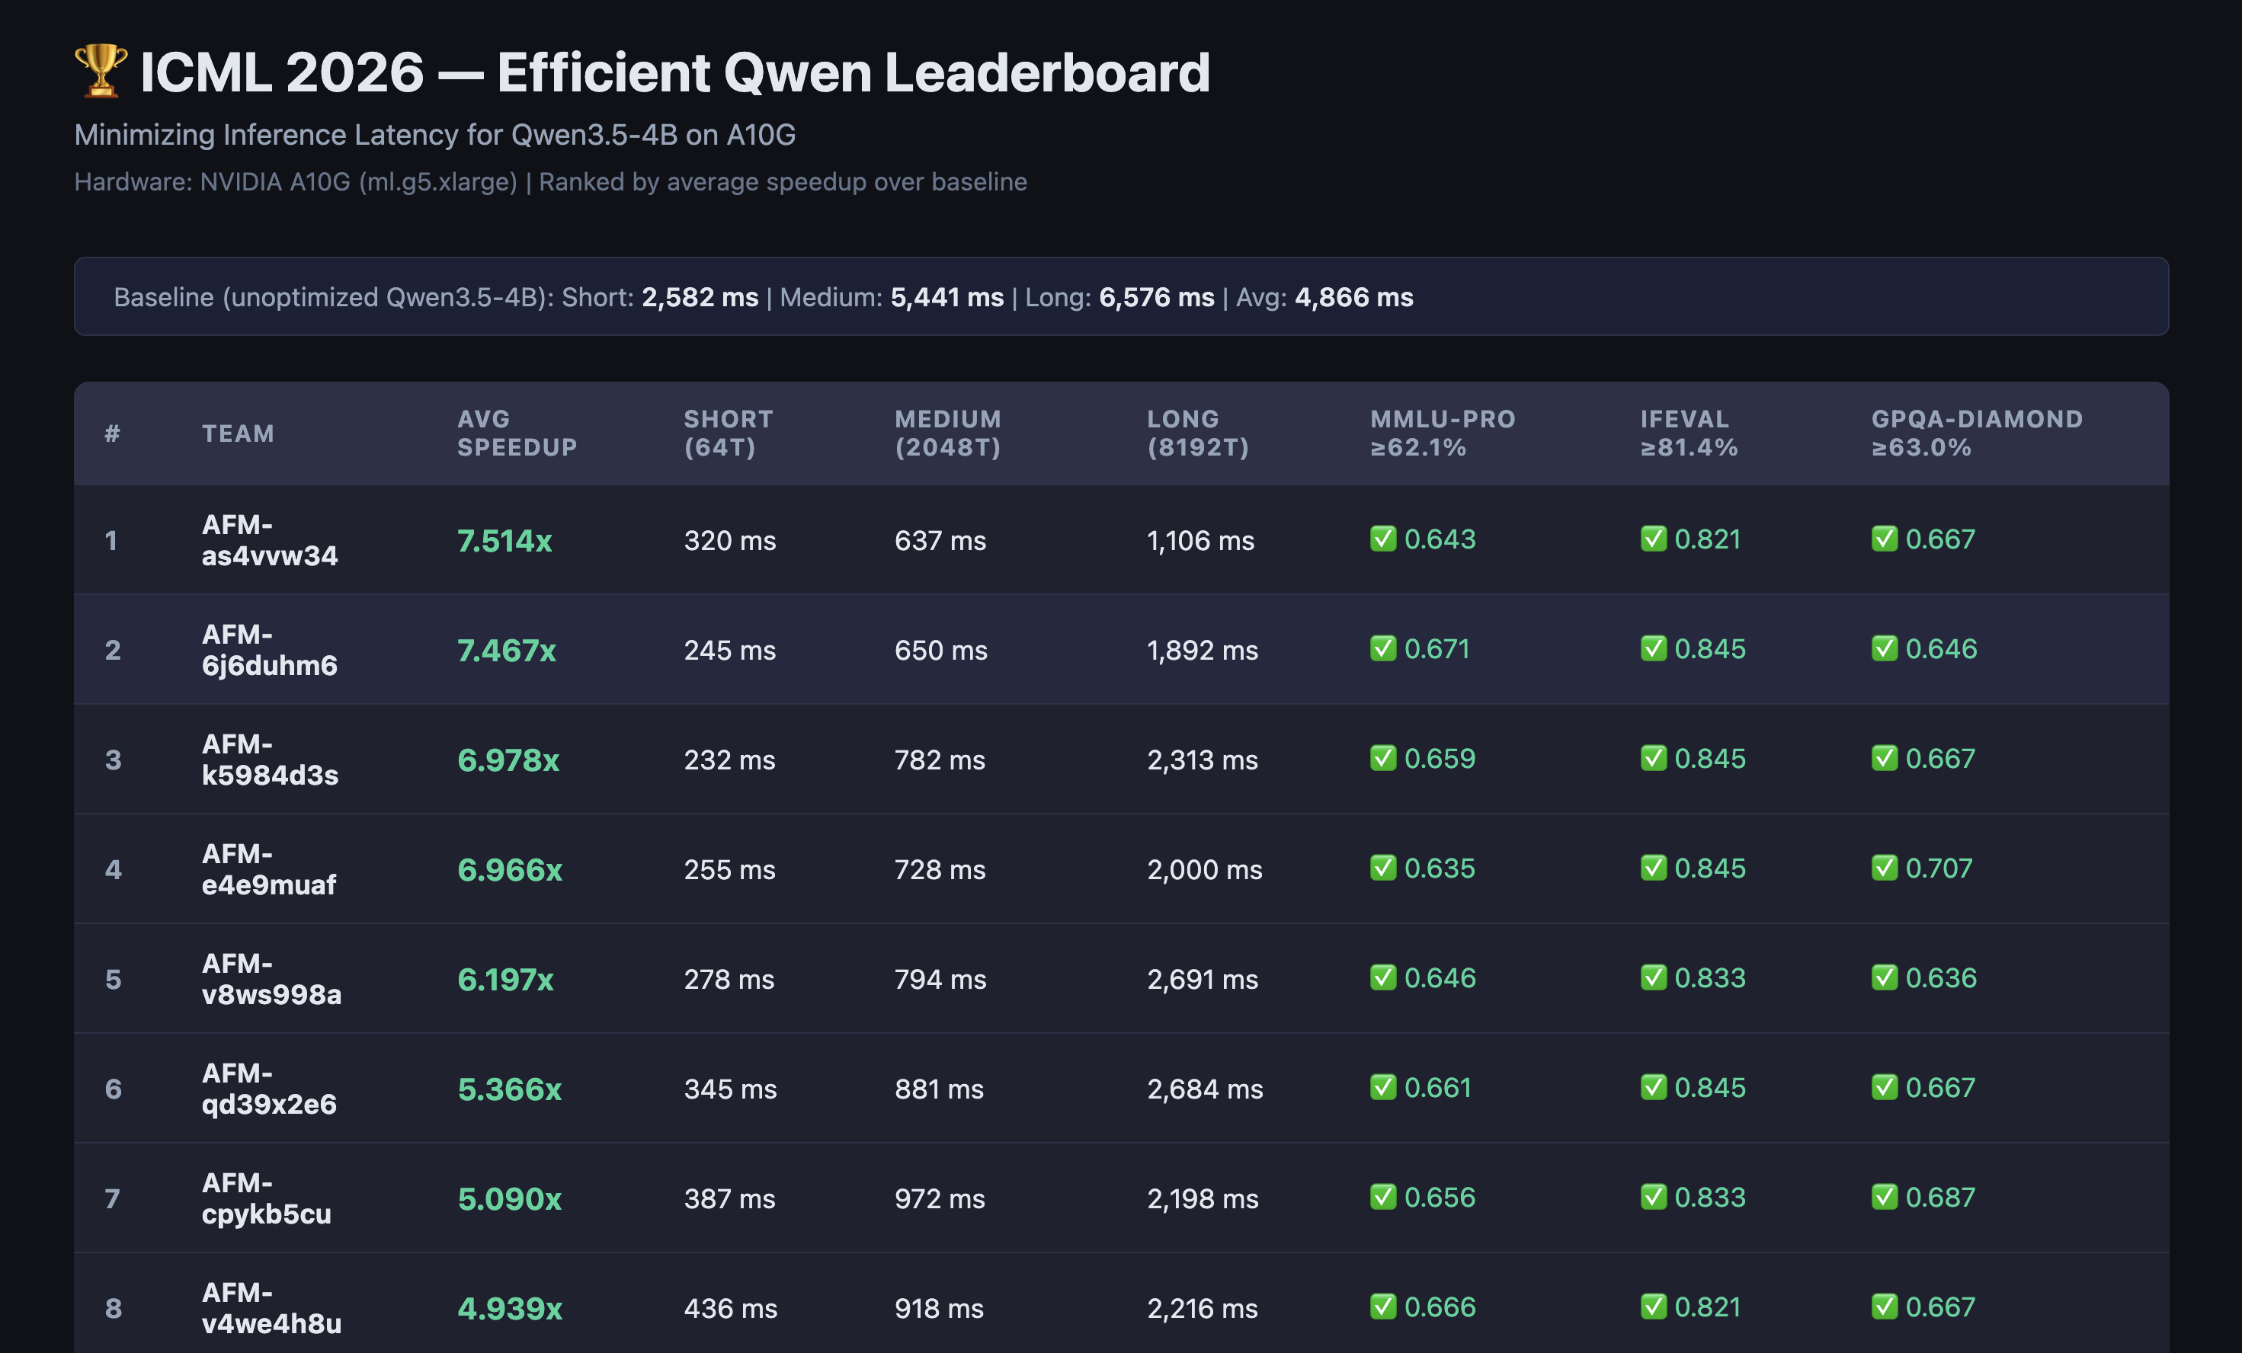Select team name AFM-6j6duhm6

coord(269,650)
